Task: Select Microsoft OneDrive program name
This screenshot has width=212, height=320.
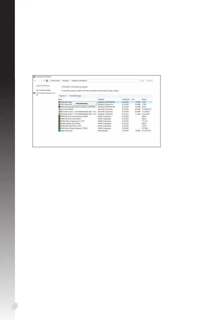Action: coord(67,109)
